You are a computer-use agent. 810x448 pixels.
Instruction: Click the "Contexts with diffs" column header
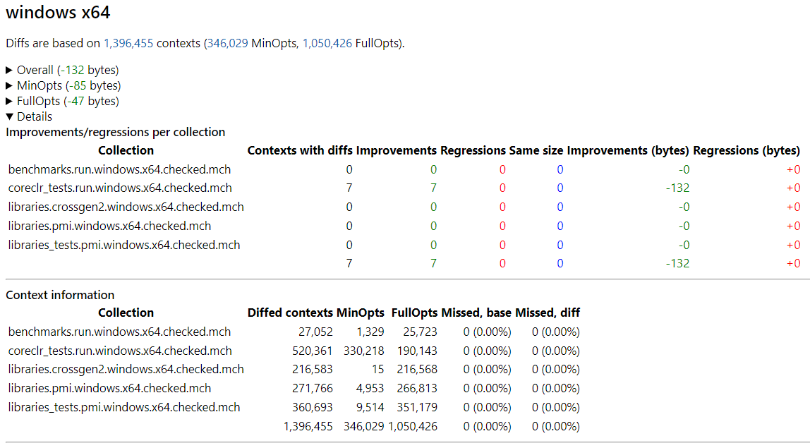(300, 150)
